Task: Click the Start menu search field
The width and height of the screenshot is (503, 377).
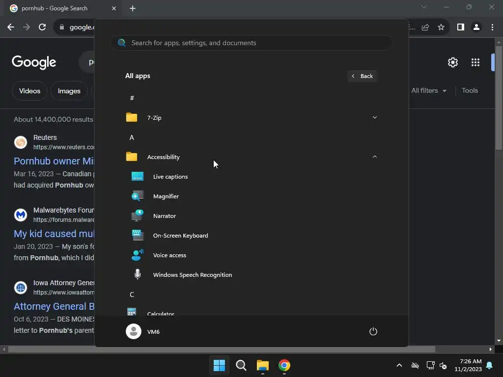Action: coord(251,43)
